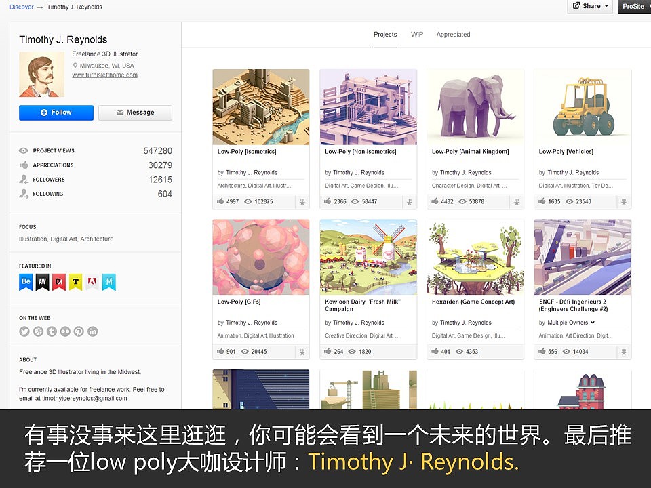Viewport: 651px width, 488px height.
Task: Switch to the WIP tab
Action: pyautogui.click(x=417, y=35)
